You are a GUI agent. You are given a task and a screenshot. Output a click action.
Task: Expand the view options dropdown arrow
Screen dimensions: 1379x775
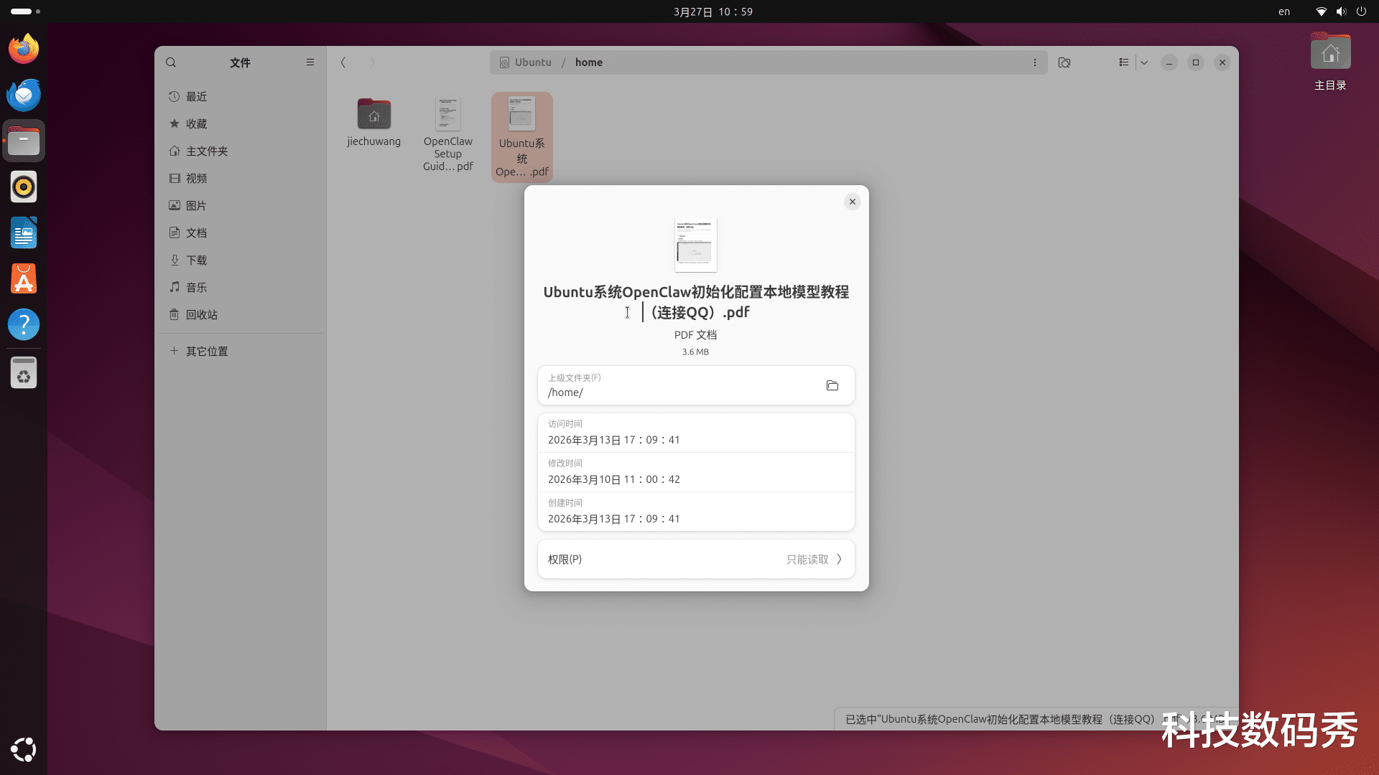(1144, 62)
